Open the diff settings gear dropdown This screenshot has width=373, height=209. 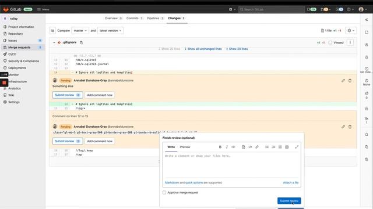pyautogui.click(x=351, y=31)
